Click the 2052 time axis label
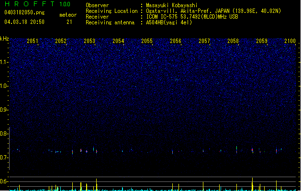Screen dimensions: 301x191 pos(61,41)
